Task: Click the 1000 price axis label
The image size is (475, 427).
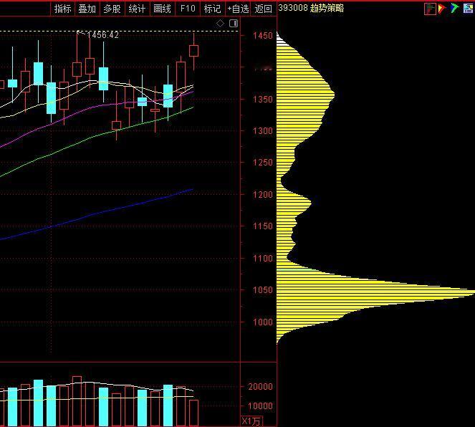Action: coord(263,322)
